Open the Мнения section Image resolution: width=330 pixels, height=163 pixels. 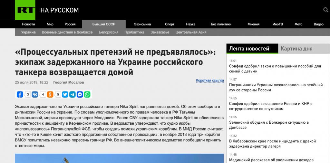coord(253,24)
